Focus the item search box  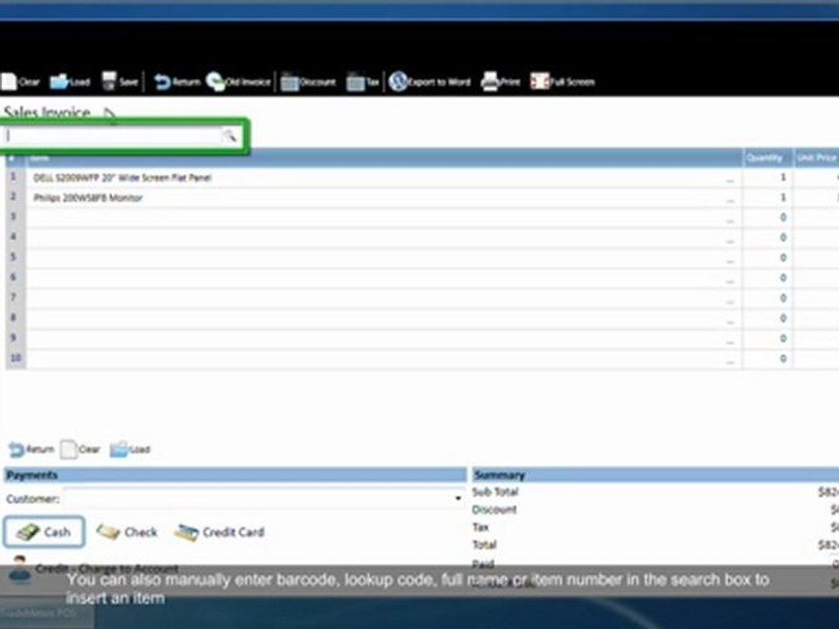[113, 136]
